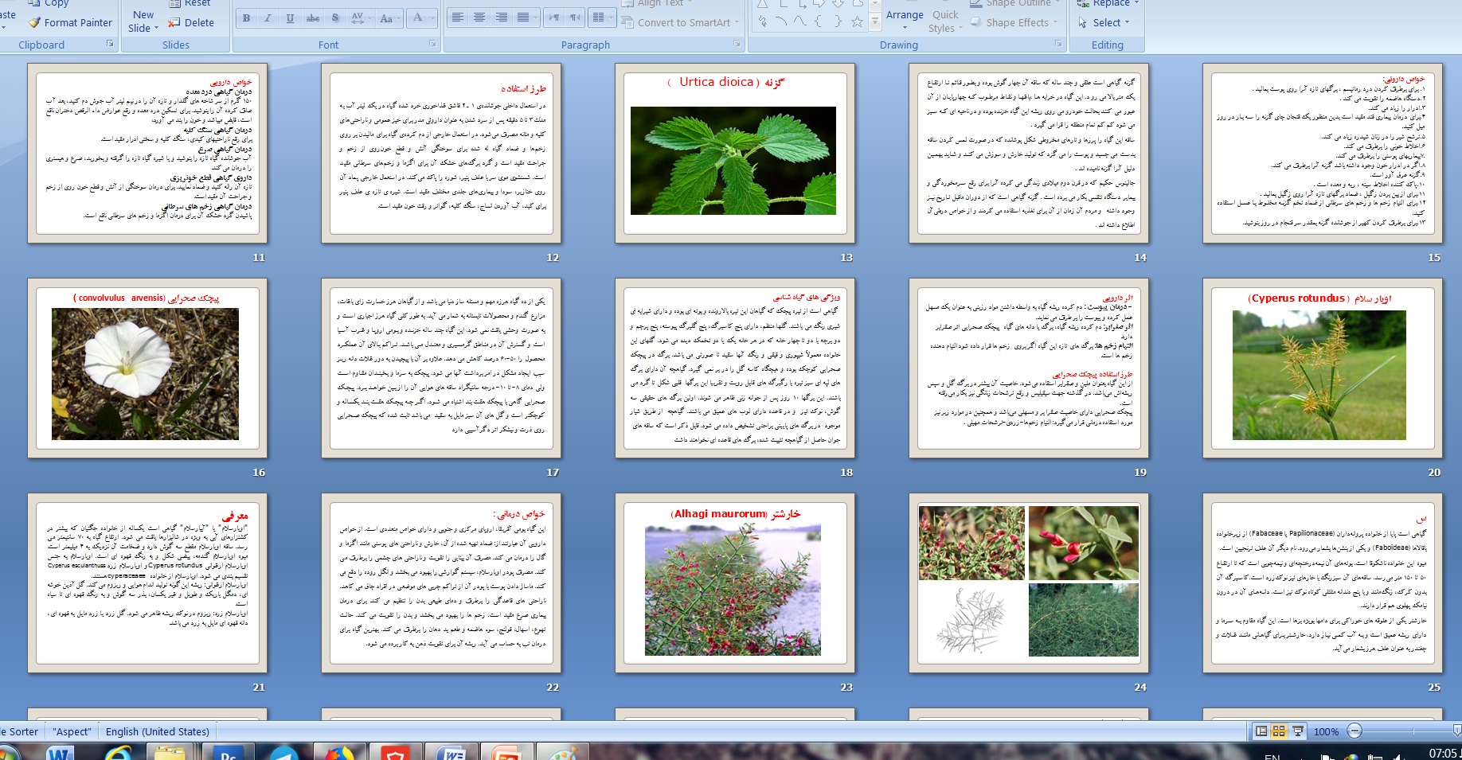Screen dimensions: 1462x760
Task: Open the Select dropdown in Editing
Action: pos(1105,23)
